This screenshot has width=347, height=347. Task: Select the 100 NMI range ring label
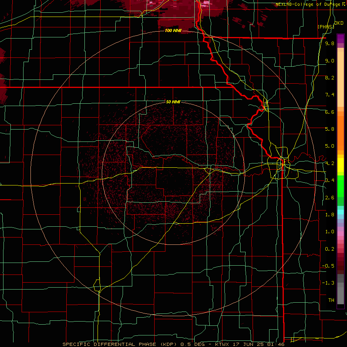click(x=173, y=30)
